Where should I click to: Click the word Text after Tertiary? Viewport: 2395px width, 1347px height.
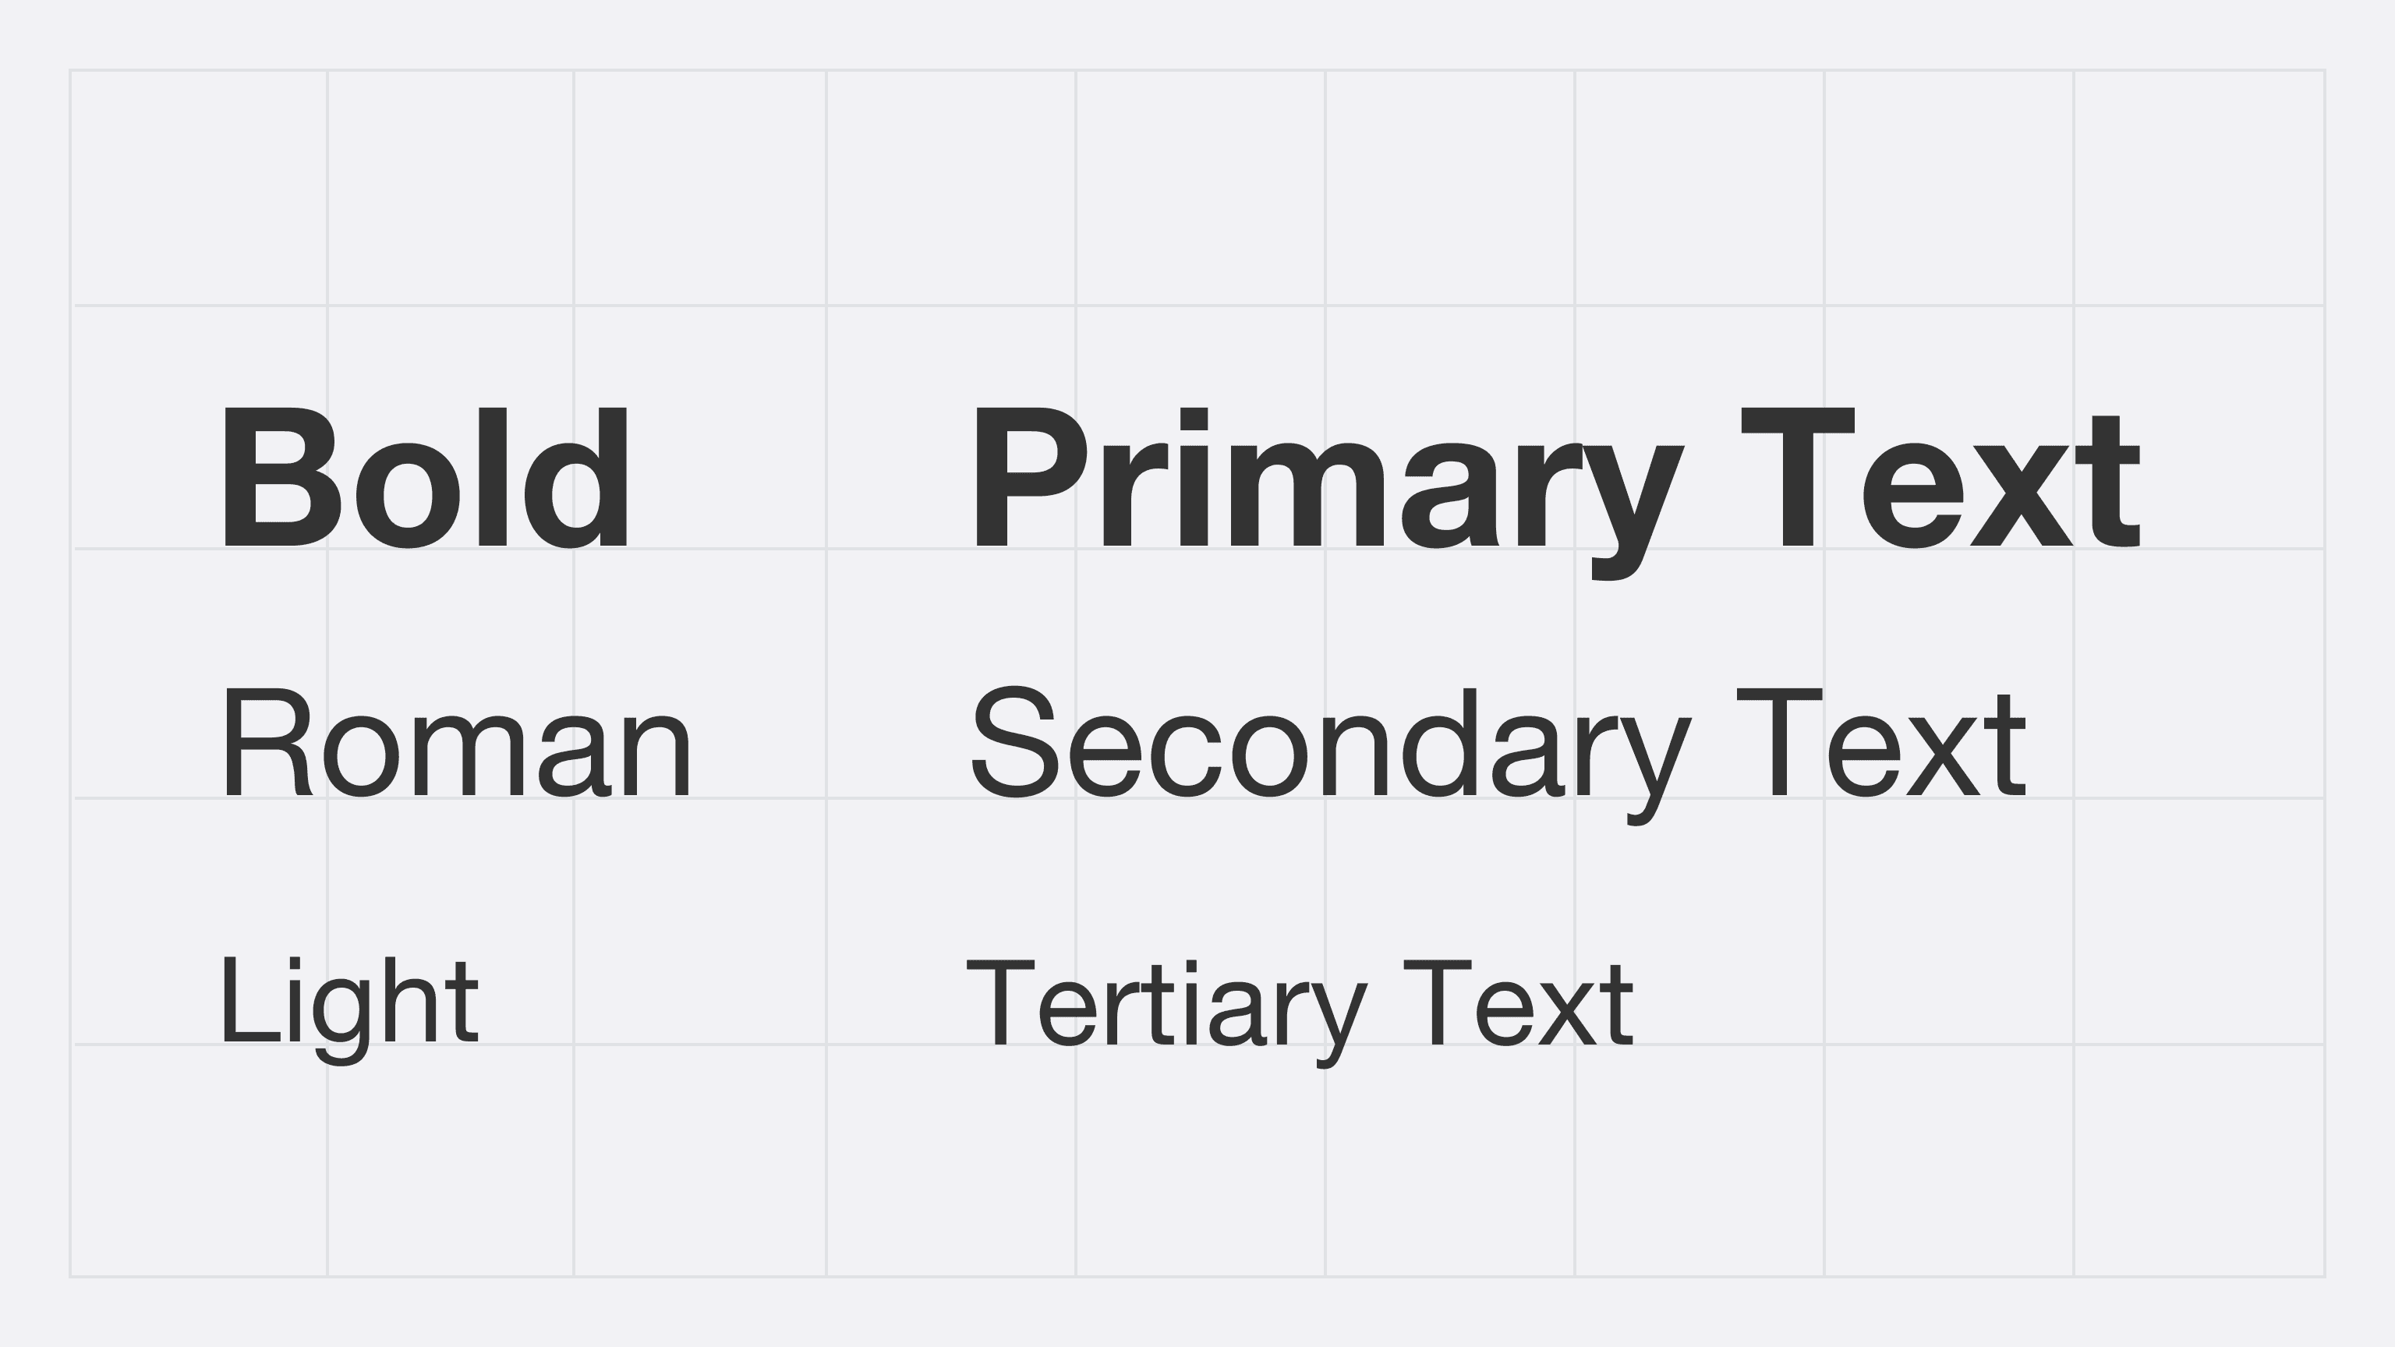(1518, 1003)
